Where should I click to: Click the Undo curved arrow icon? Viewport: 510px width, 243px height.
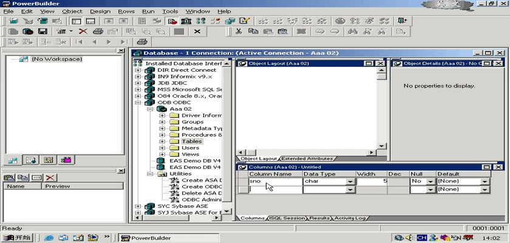point(321,32)
